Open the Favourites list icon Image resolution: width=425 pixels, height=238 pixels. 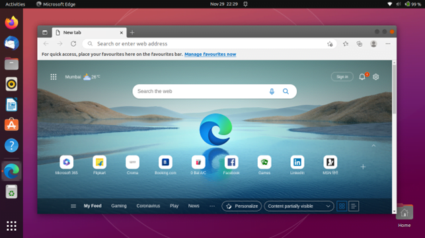click(x=346, y=44)
